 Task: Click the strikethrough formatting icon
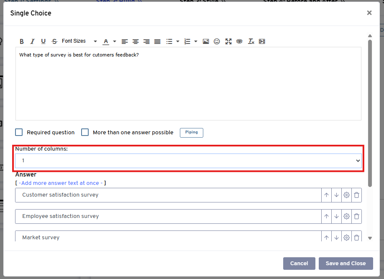[54, 41]
